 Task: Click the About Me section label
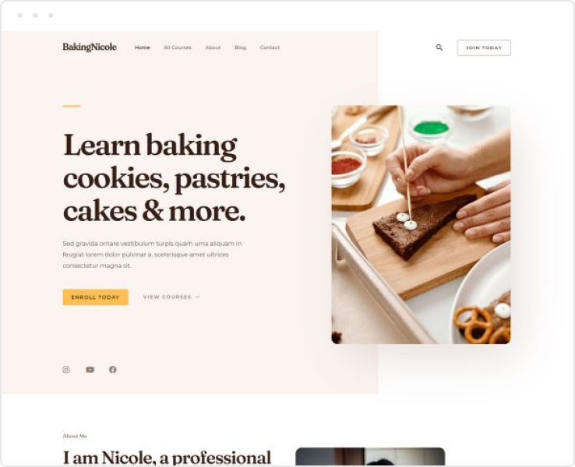click(x=75, y=436)
